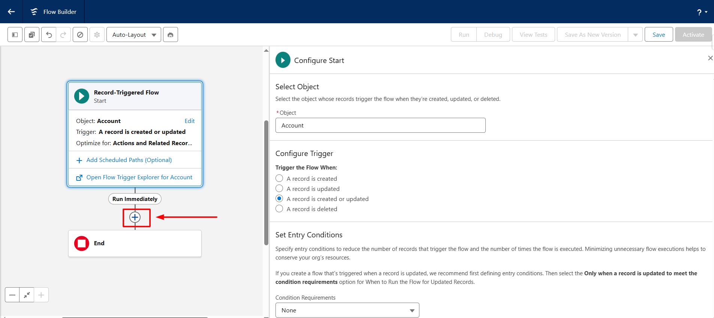714x318 pixels.
Task: Click the Einstein icon in the toolbar
Action: pyautogui.click(x=171, y=35)
